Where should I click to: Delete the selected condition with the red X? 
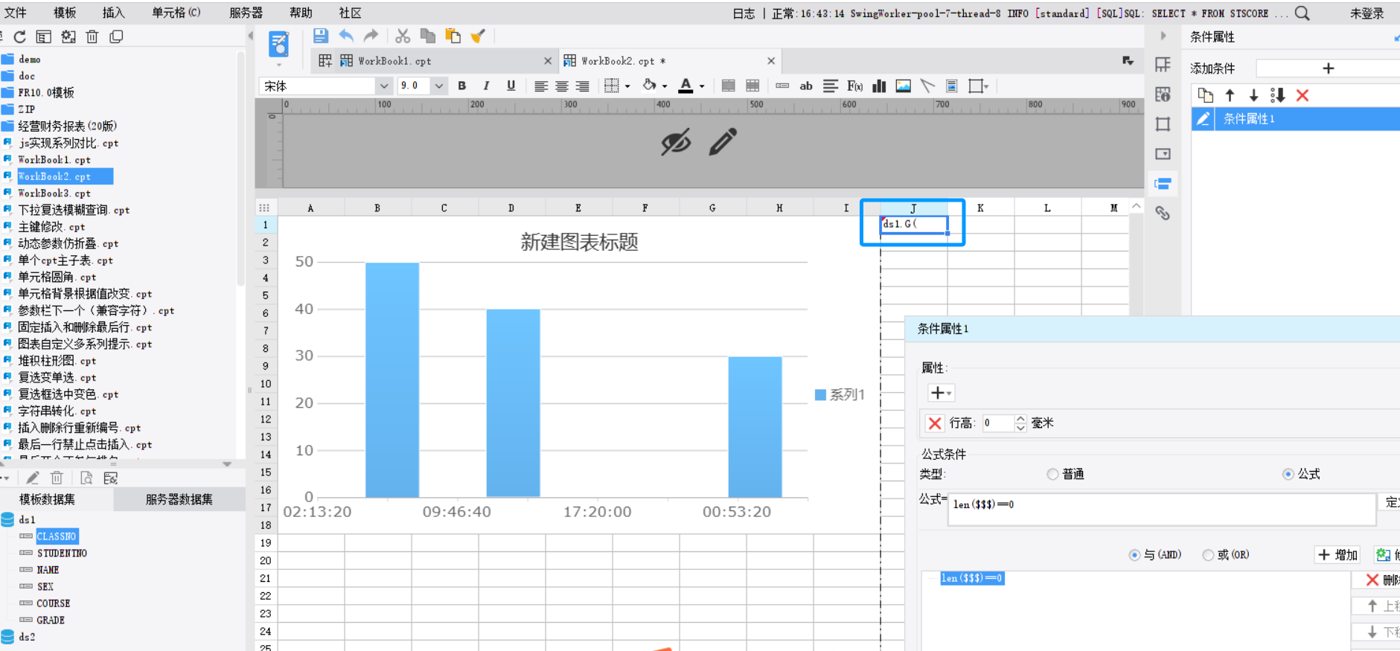click(x=1302, y=95)
